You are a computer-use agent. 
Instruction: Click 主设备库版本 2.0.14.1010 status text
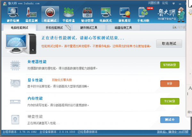click(57, 132)
